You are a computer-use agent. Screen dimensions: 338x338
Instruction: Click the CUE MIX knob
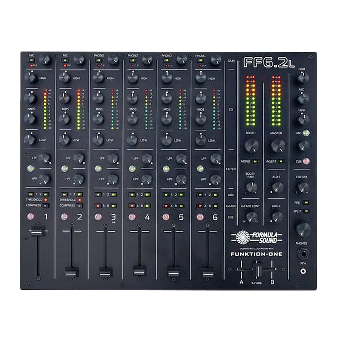click(303, 187)
